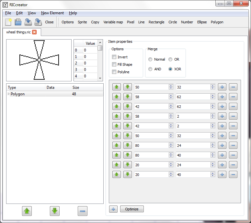Add an Ellipse element from toolbar
This screenshot has height=223, width=251.
coord(202,22)
